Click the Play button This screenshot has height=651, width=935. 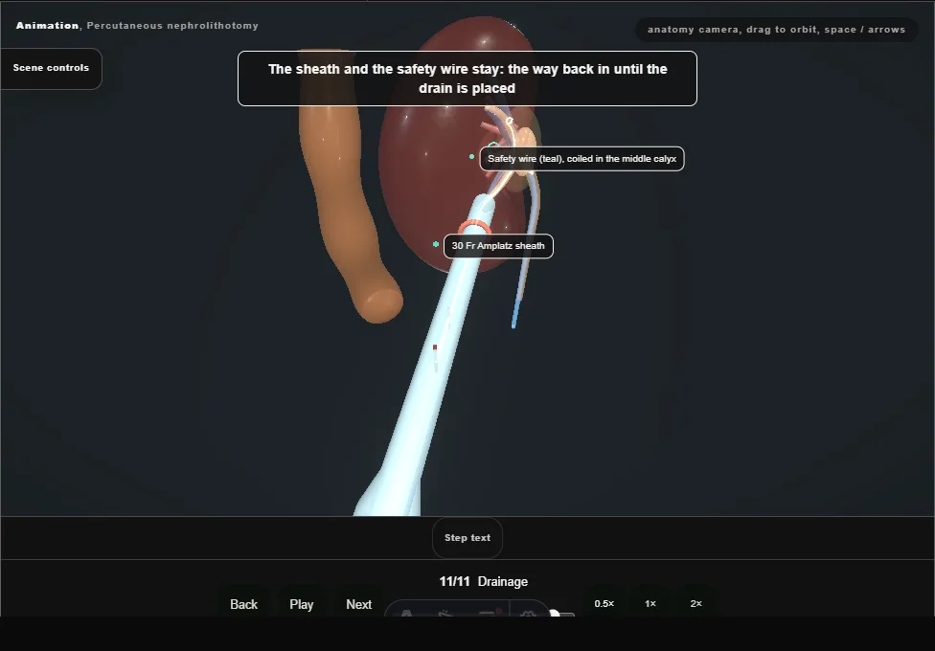tap(302, 604)
